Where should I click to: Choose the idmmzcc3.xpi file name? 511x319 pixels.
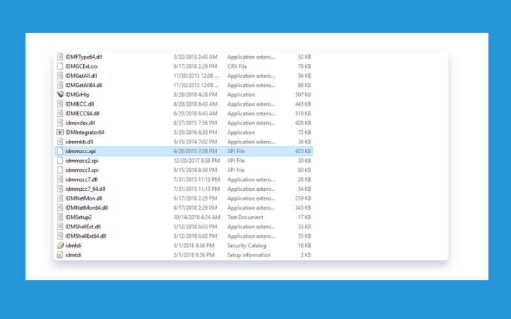(82, 170)
